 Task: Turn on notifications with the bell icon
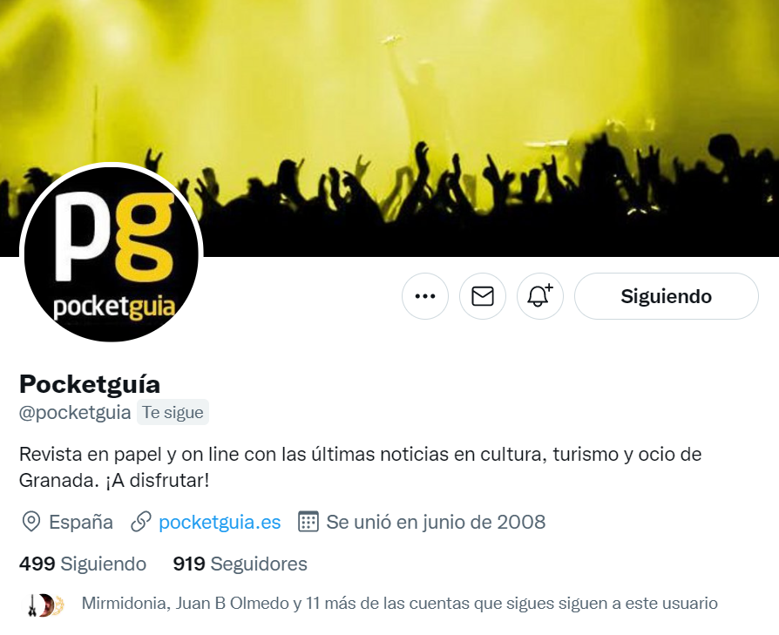tap(540, 296)
